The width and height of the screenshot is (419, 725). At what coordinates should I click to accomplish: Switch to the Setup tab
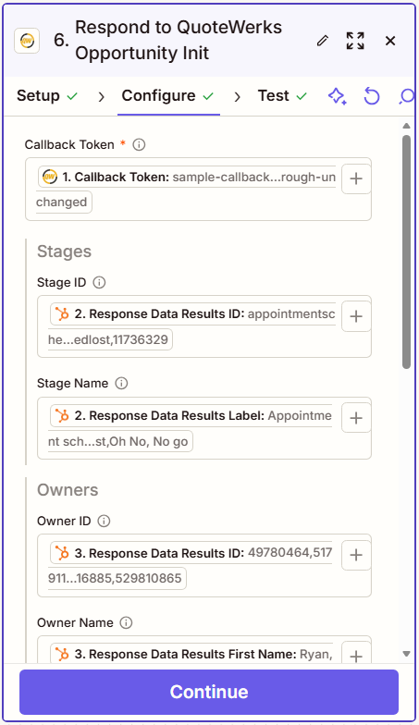[x=47, y=96]
